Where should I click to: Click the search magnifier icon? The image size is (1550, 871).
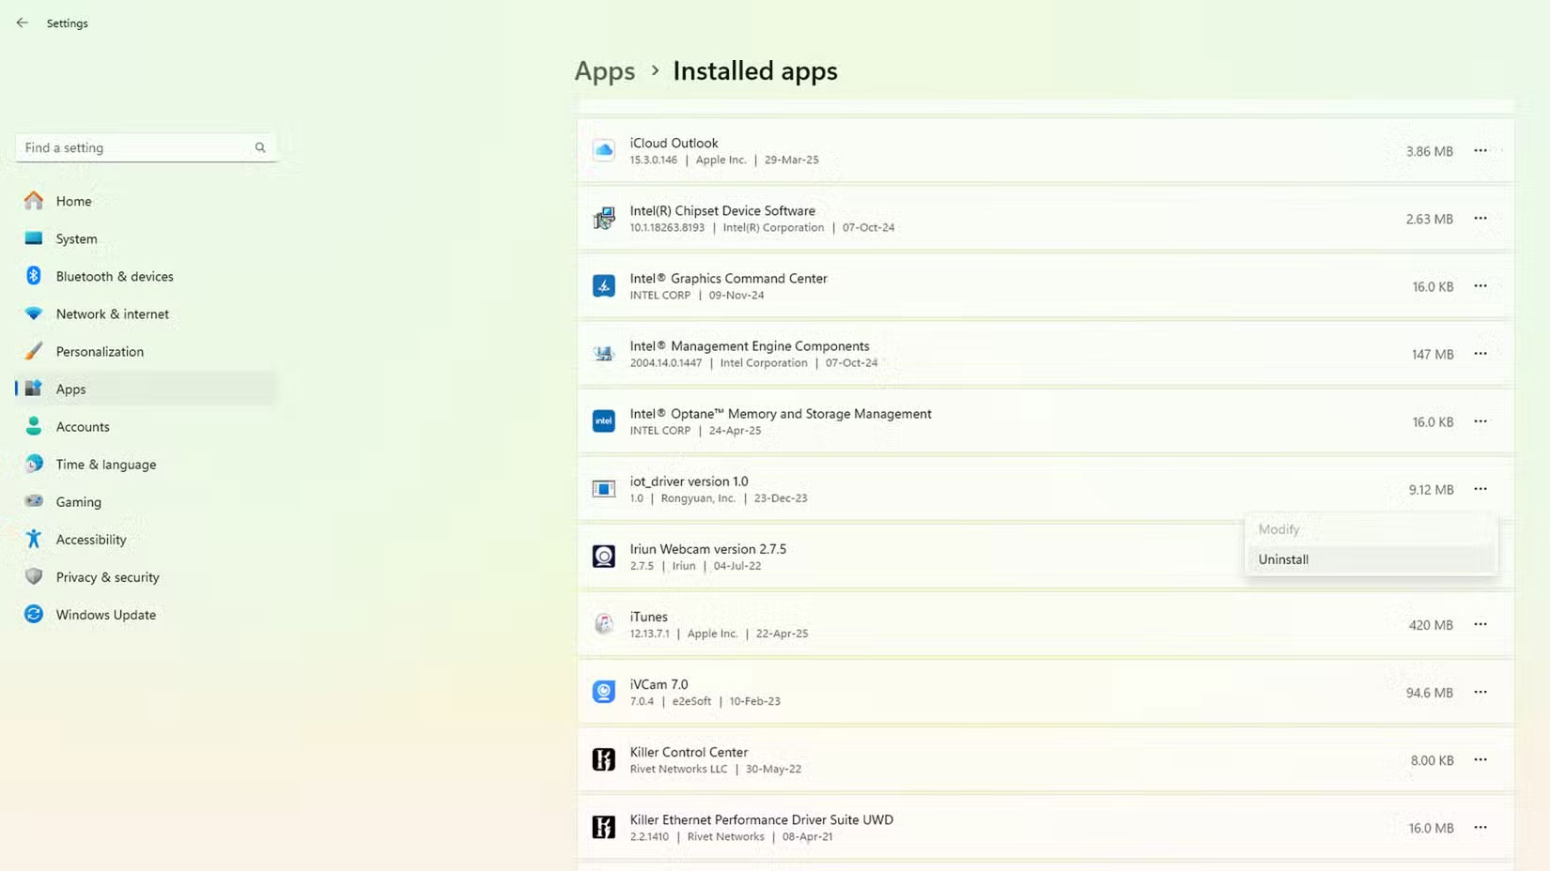(260, 147)
